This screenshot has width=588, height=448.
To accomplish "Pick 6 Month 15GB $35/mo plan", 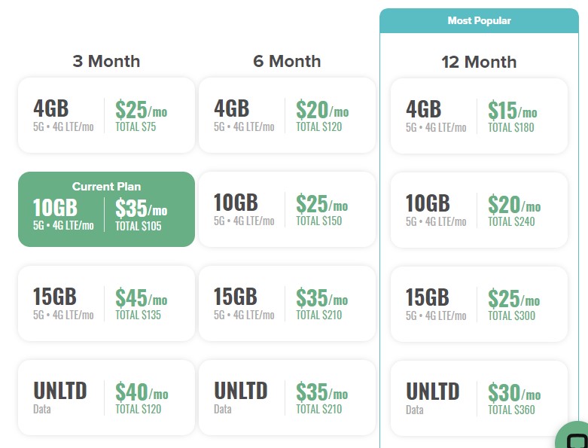I will tap(288, 303).
